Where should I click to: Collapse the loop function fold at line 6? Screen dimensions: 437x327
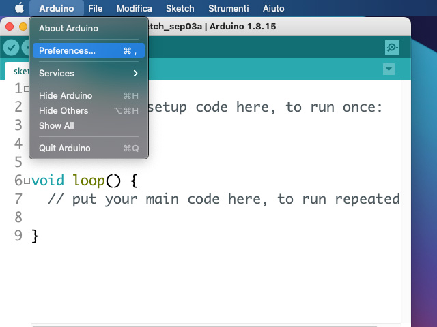[x=27, y=181]
